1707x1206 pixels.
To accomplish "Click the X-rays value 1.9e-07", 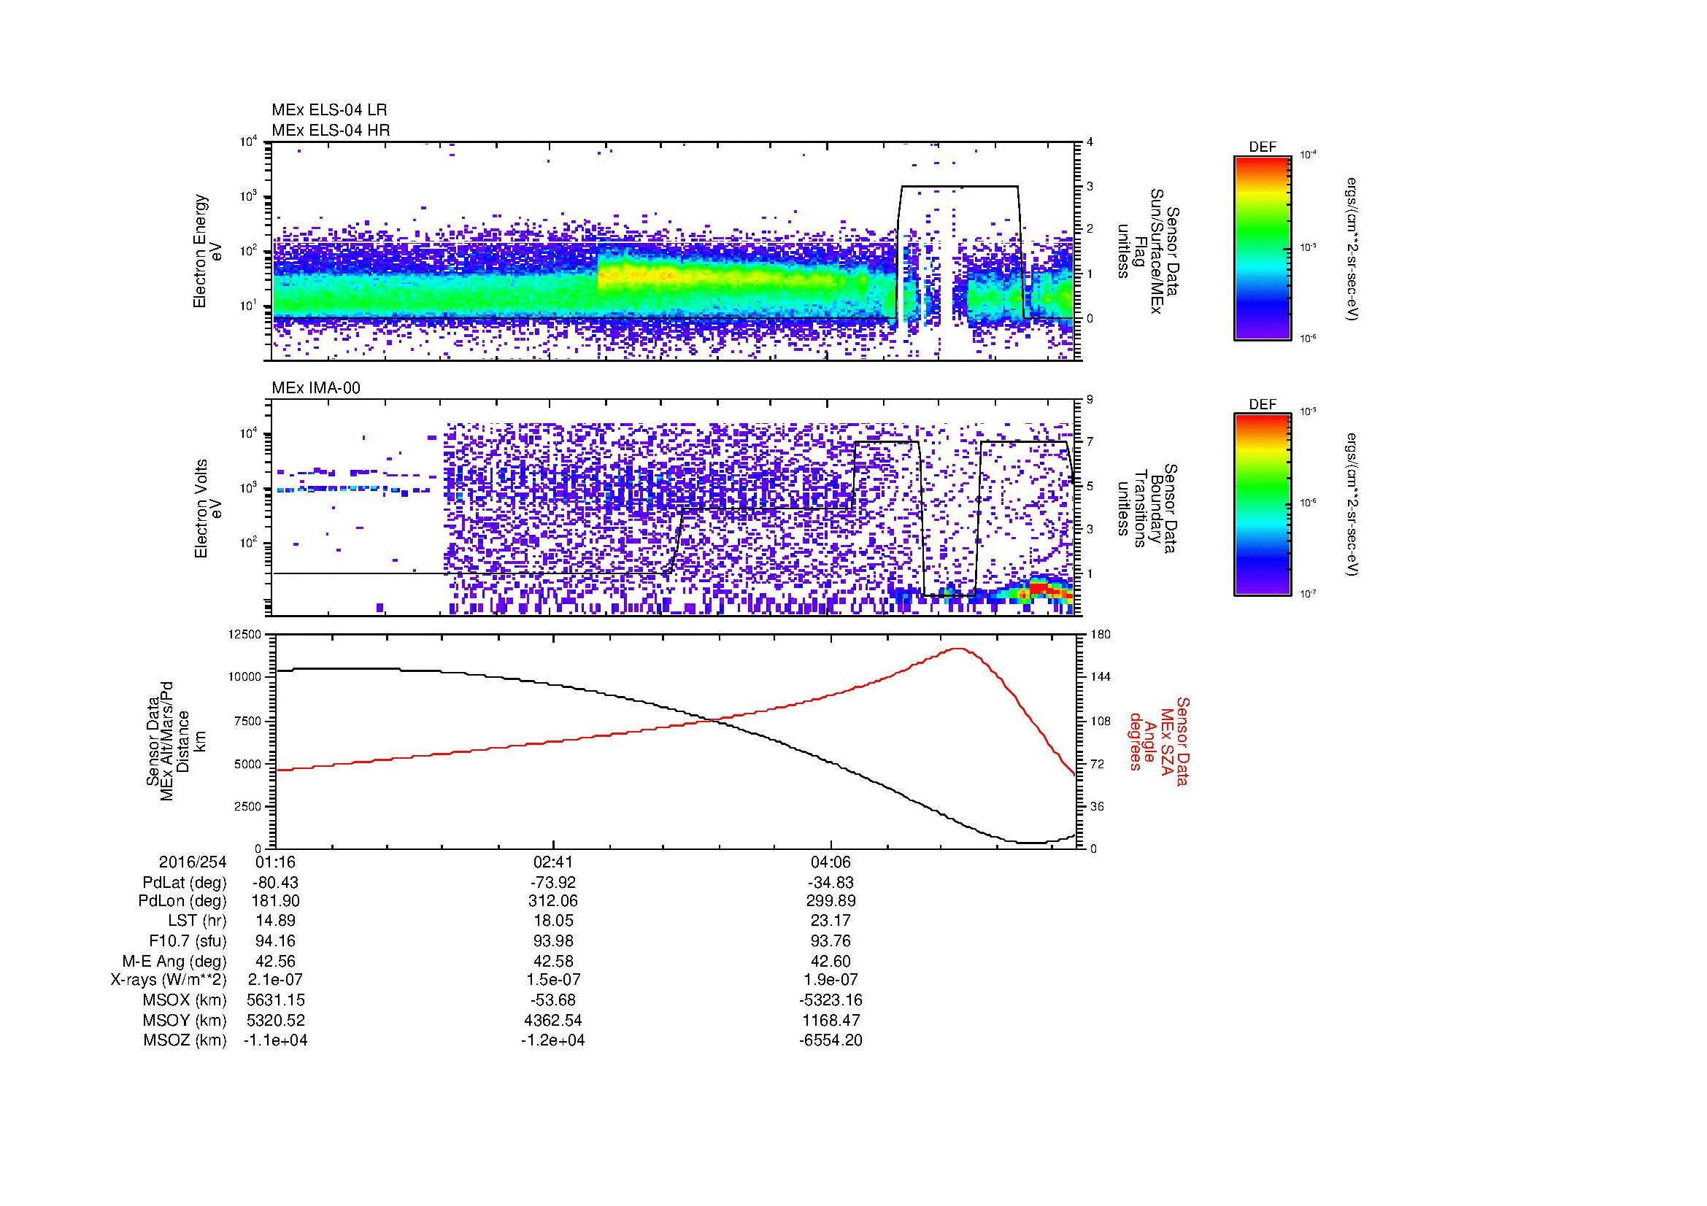I will click(831, 979).
